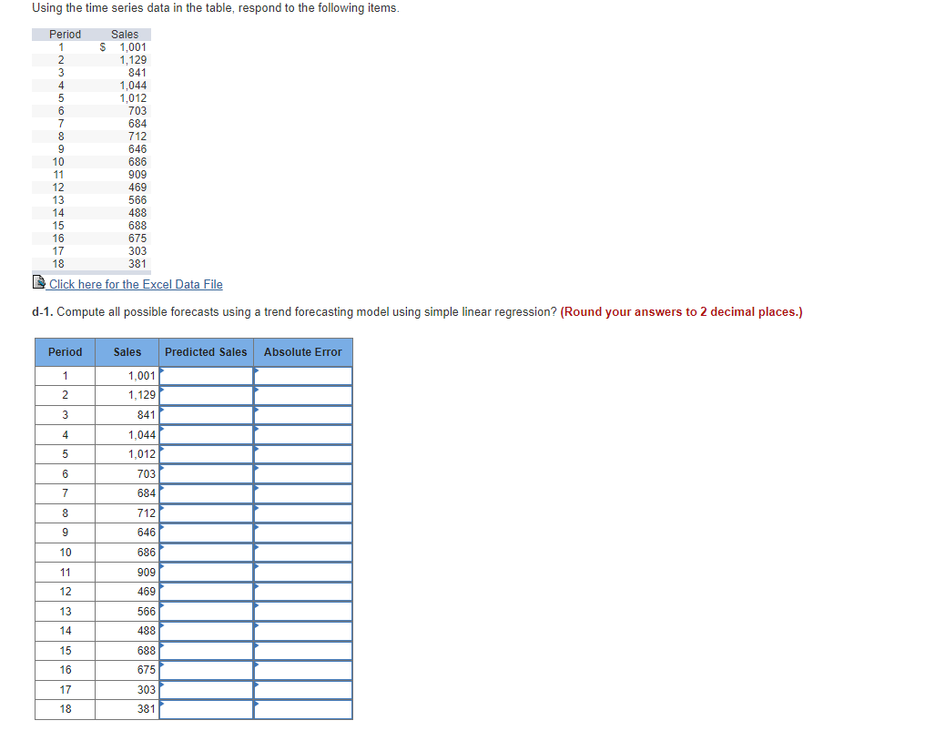Click sales value 909 in answer table
The width and height of the screenshot is (925, 751).
click(x=147, y=573)
